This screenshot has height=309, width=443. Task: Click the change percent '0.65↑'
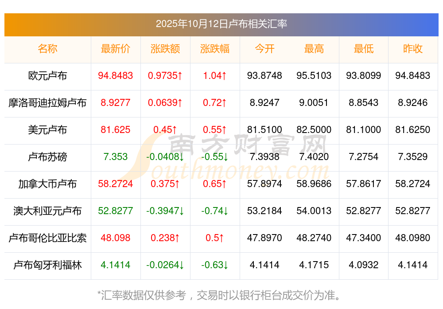point(215,184)
